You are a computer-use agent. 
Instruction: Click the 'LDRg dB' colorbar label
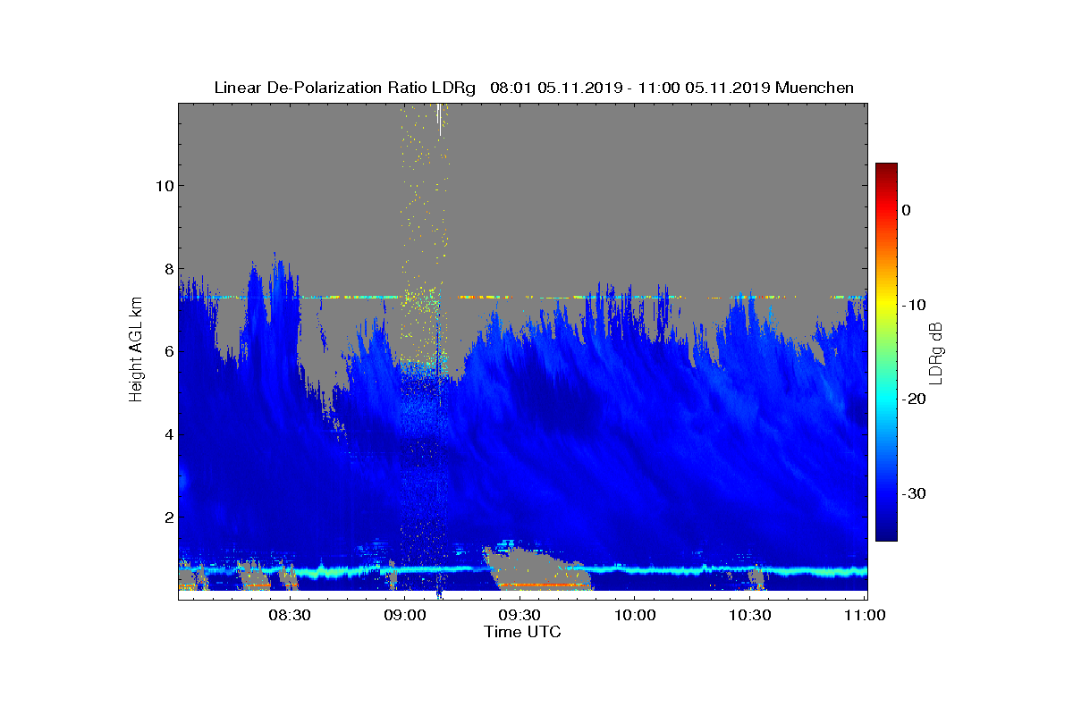tap(935, 352)
